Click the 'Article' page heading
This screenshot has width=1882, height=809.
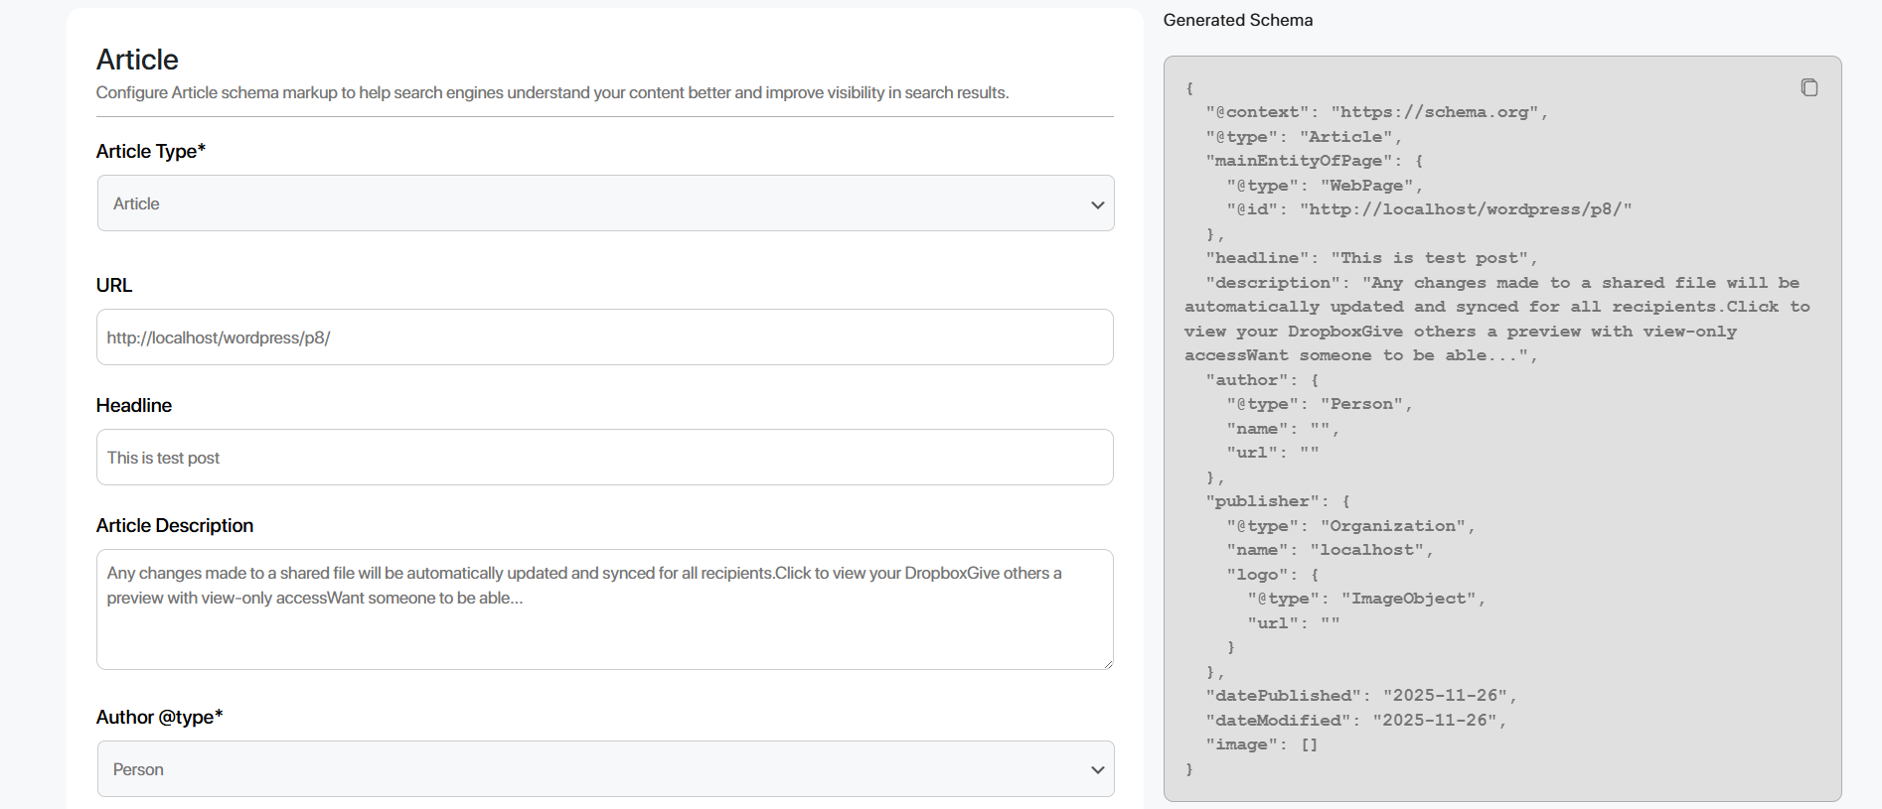137,60
